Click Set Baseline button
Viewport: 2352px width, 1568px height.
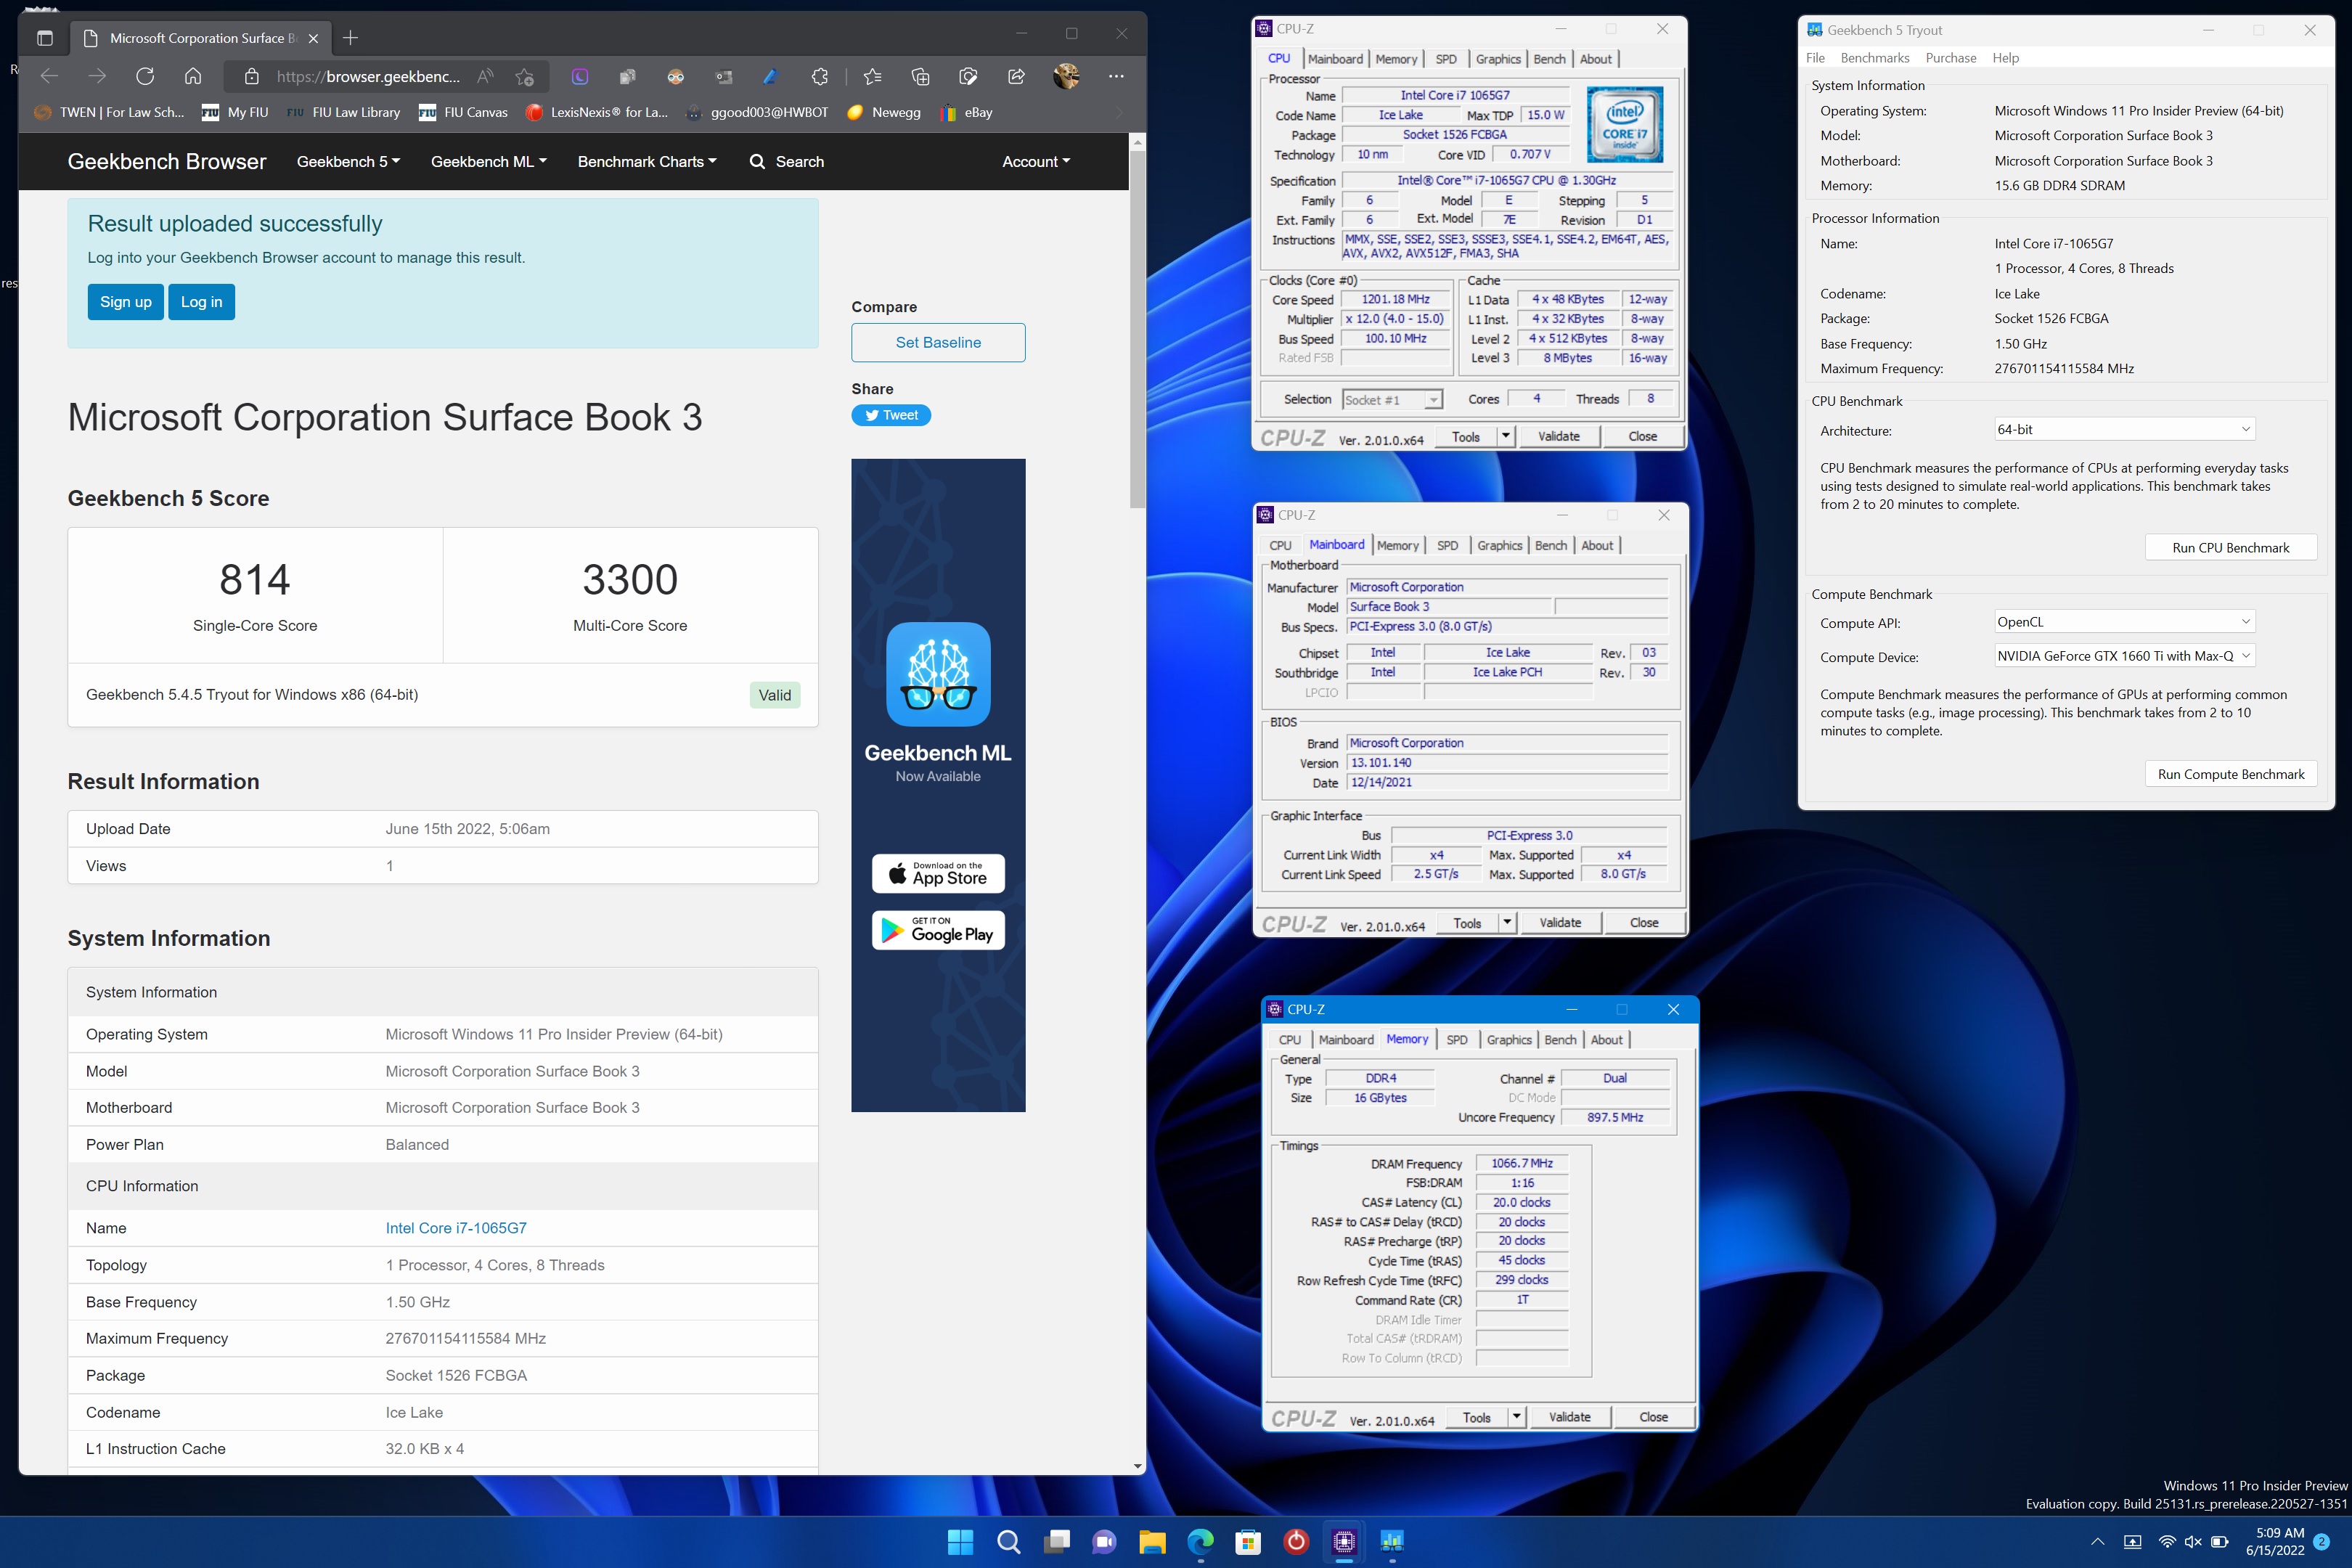pos(938,342)
